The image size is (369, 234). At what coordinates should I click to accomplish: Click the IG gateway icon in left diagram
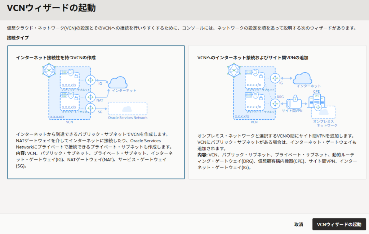[90, 80]
